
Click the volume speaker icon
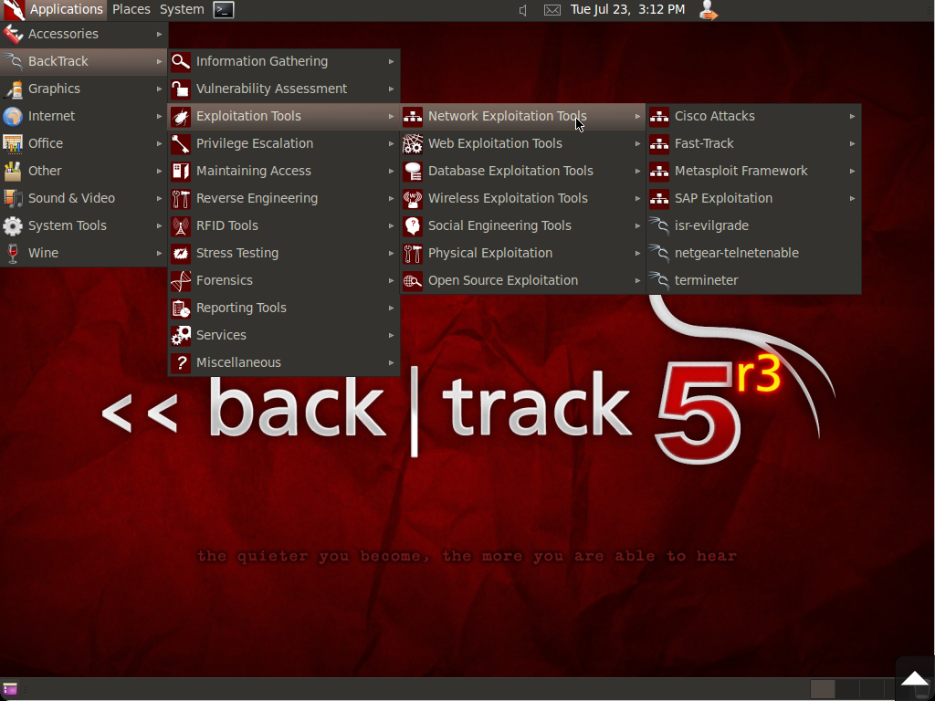[523, 10]
